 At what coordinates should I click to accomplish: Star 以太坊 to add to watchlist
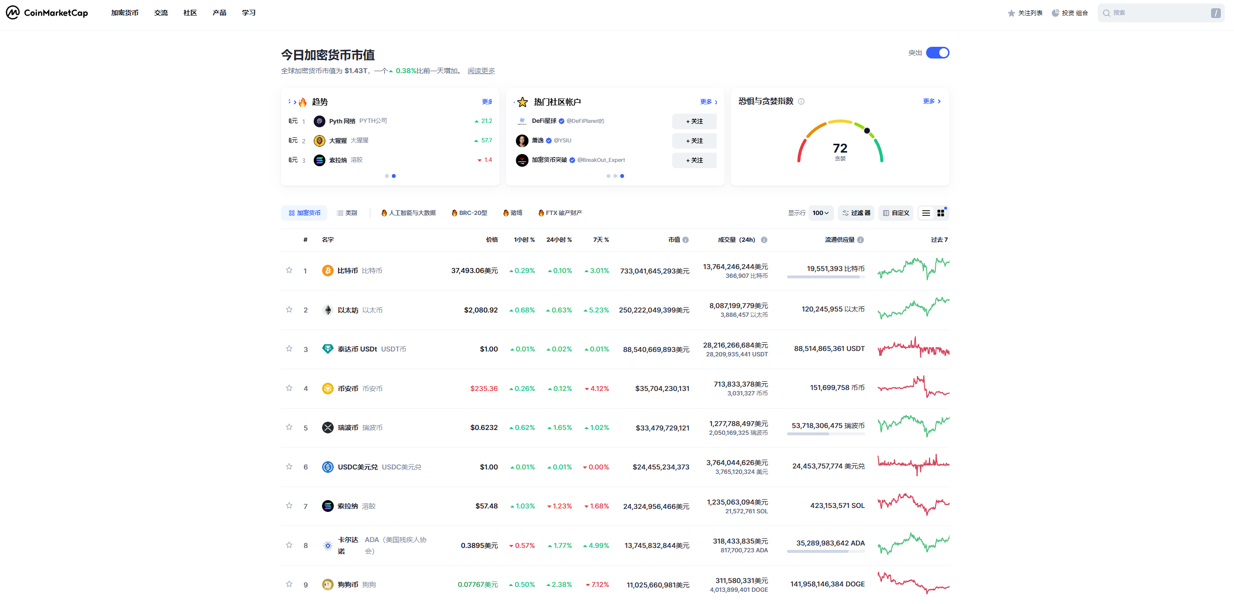coord(289,310)
